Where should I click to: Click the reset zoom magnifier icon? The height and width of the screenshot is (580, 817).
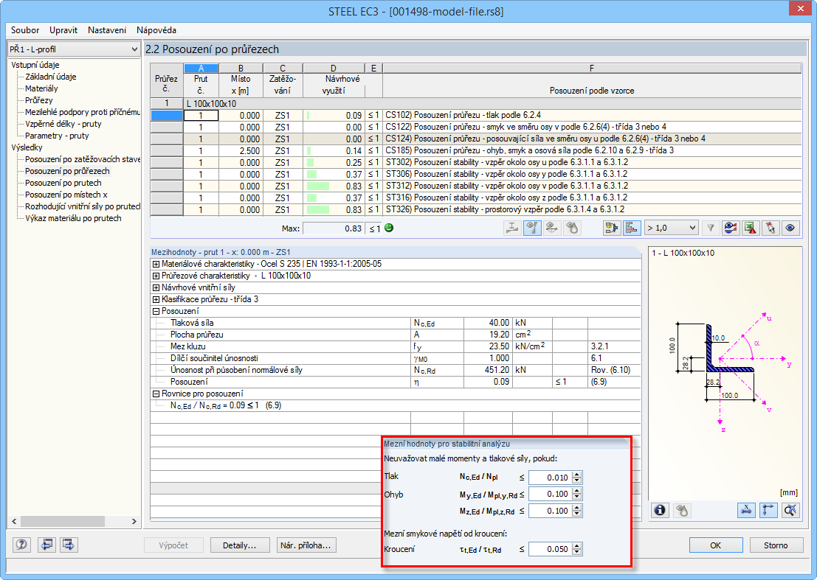point(790,510)
